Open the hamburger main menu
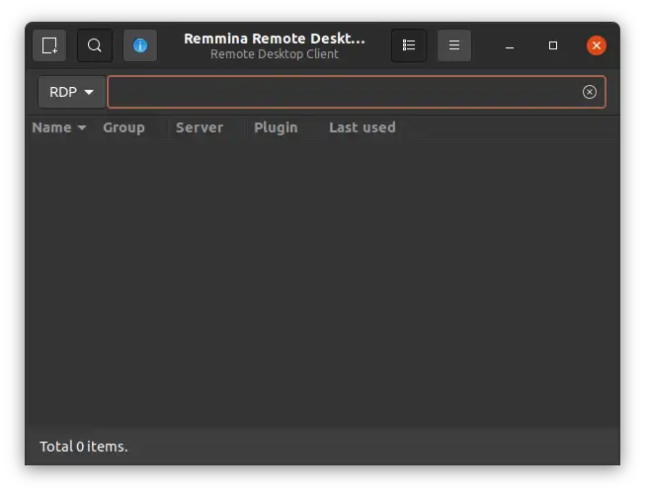This screenshot has width=645, height=493. tap(454, 45)
